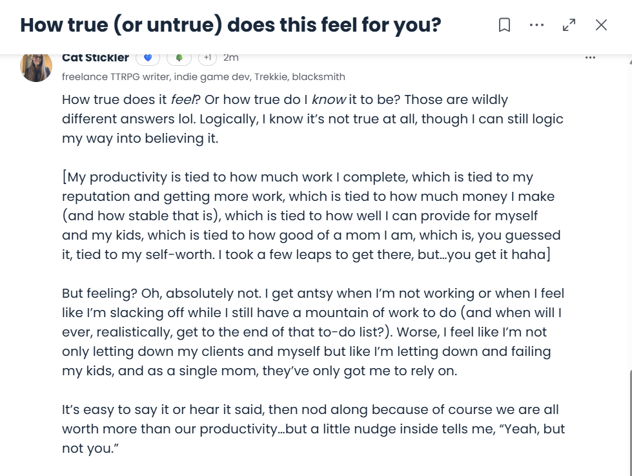Click the post title heading
This screenshot has height=476, width=632.
(x=230, y=25)
